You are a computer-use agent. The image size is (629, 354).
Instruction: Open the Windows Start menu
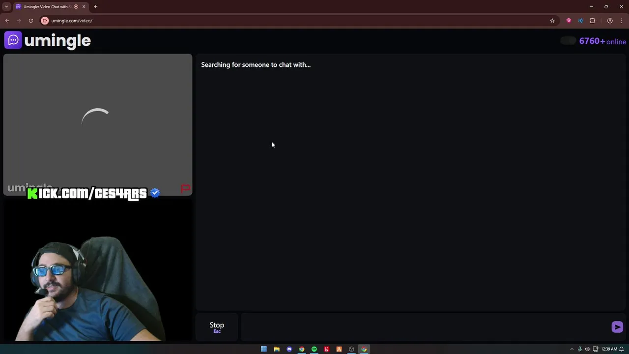[x=264, y=349]
